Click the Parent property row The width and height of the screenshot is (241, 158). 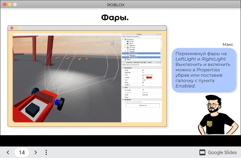[142, 97]
